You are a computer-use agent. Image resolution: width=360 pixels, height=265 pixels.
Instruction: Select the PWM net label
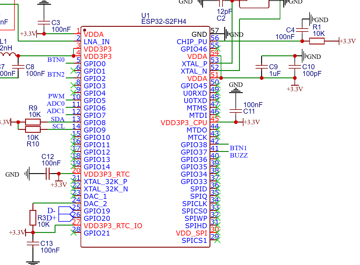[x=56, y=97]
